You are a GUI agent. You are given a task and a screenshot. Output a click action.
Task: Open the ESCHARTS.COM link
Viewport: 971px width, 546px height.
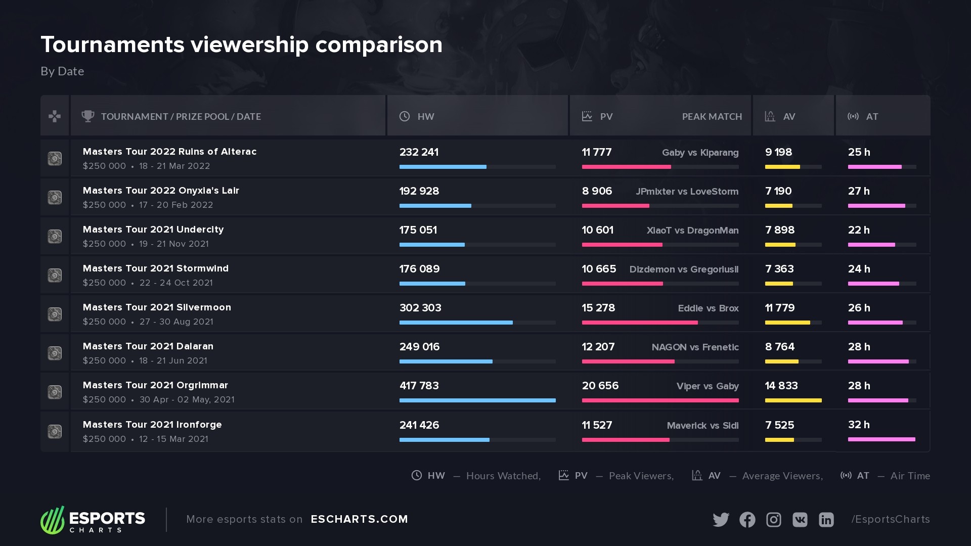pos(359,519)
